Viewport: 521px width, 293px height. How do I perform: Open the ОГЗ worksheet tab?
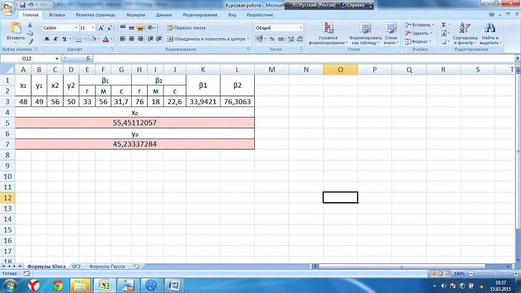[76, 266]
